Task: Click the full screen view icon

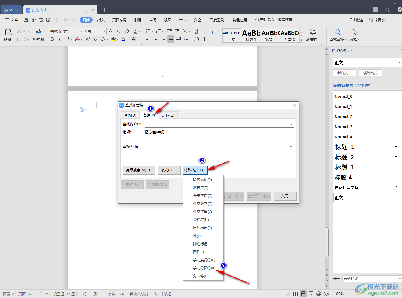Action: [x=288, y=294]
